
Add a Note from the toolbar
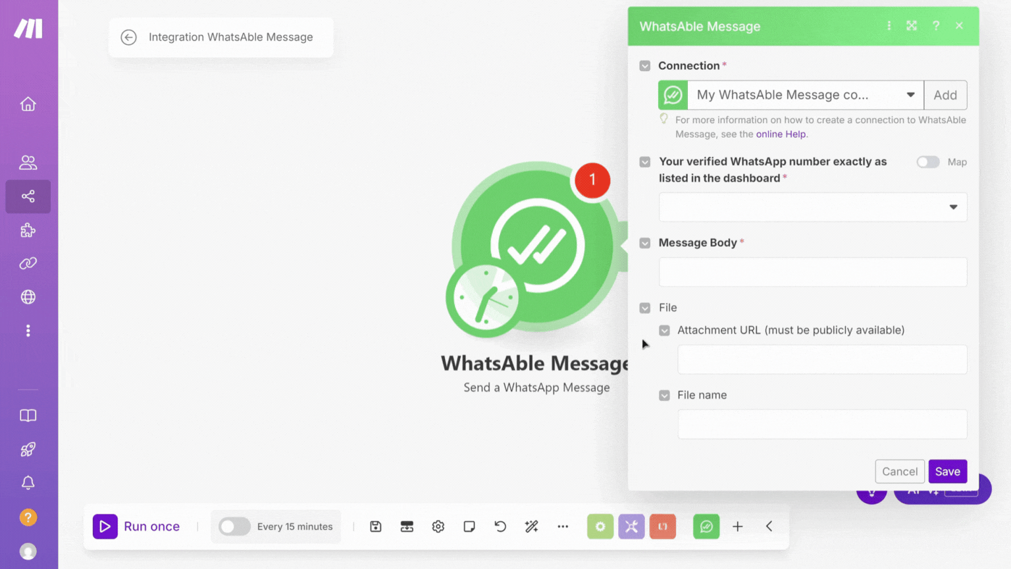point(469,526)
